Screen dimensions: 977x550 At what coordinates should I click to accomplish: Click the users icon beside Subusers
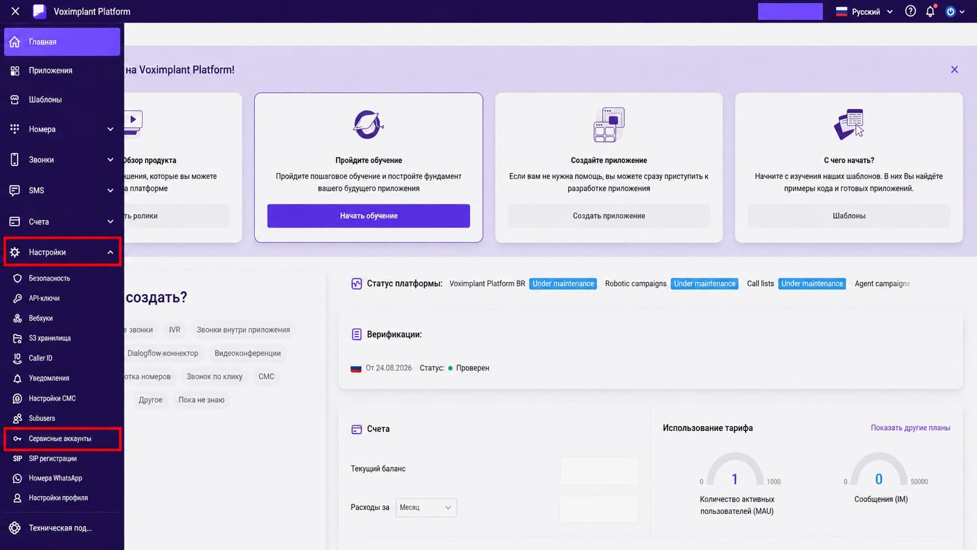(x=18, y=418)
